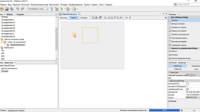Collapse the default package tree node

2,42
